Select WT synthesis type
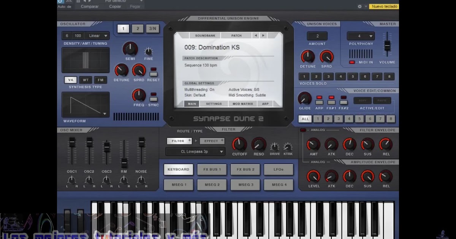 [85, 80]
